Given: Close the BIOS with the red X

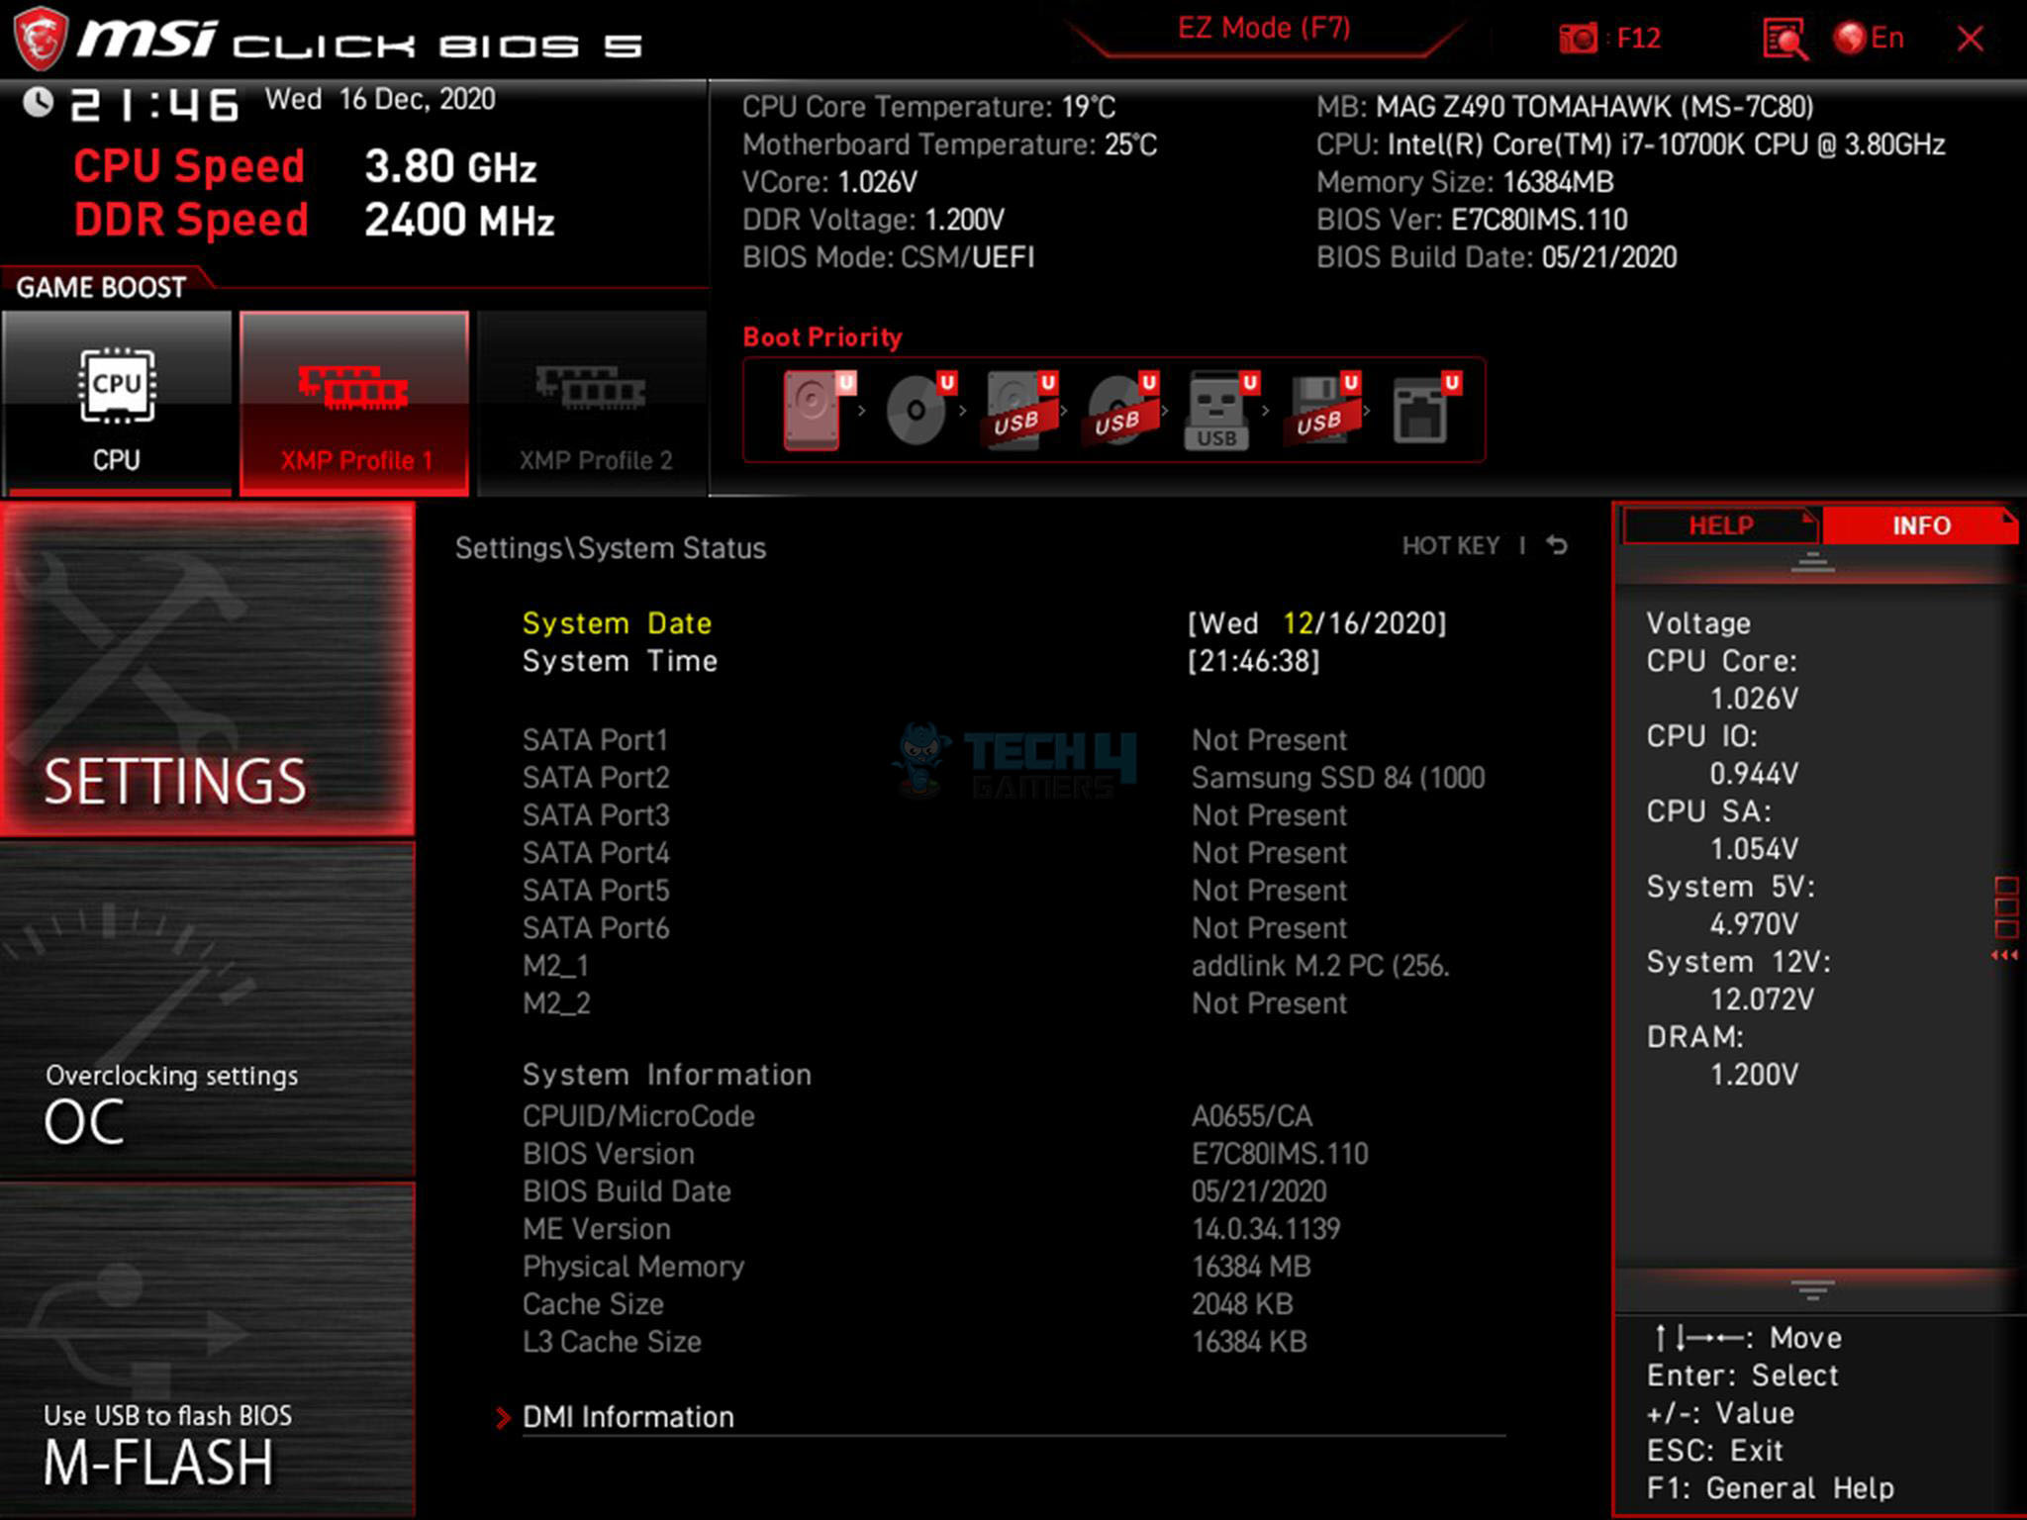Looking at the screenshot, I should 1971,39.
